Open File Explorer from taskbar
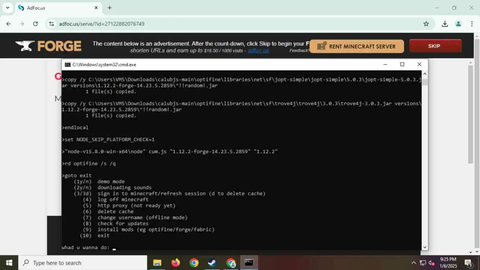480x270 pixels. (157, 262)
